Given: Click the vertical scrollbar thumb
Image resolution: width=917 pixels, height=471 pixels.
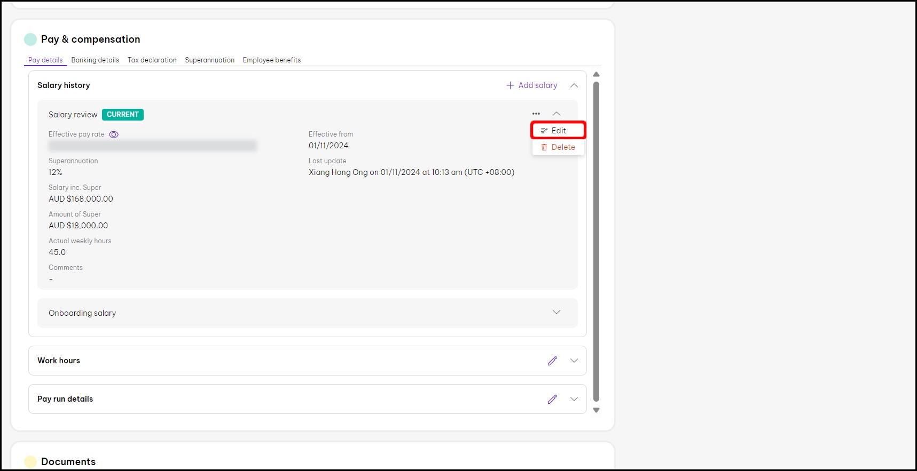Looking at the screenshot, I should 596,240.
